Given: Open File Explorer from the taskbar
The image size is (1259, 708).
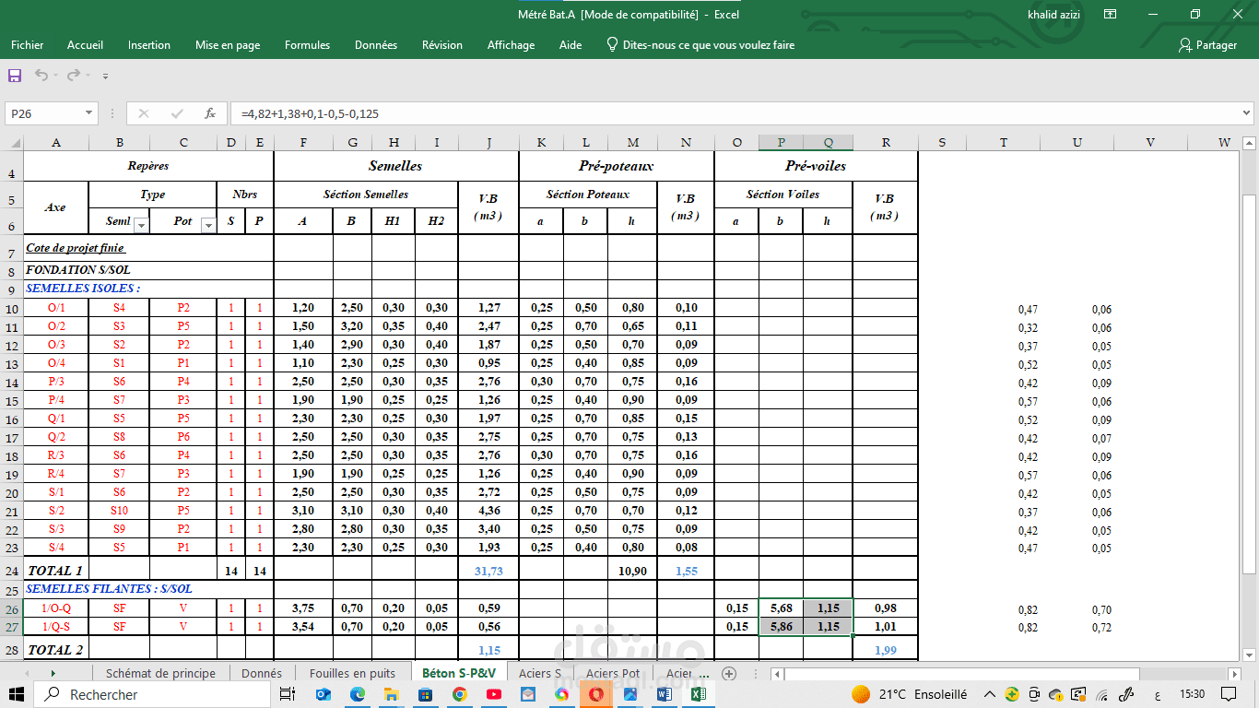Looking at the screenshot, I should pos(392,694).
